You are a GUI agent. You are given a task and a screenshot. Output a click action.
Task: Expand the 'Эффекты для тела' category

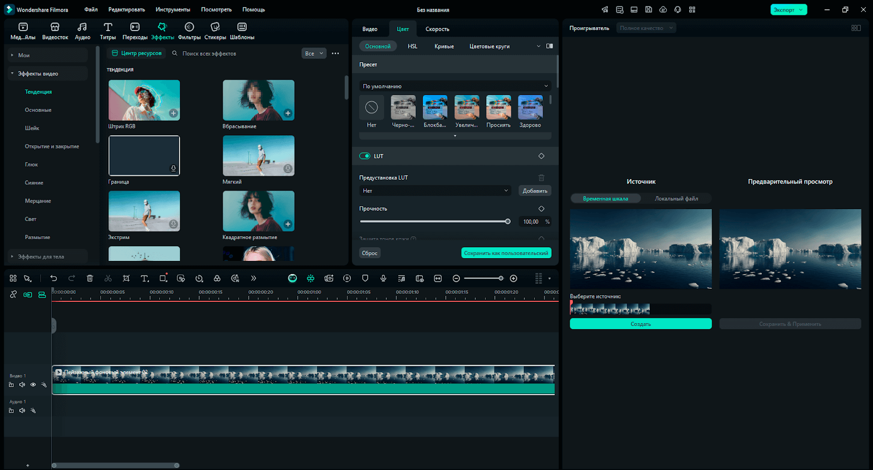(41, 257)
